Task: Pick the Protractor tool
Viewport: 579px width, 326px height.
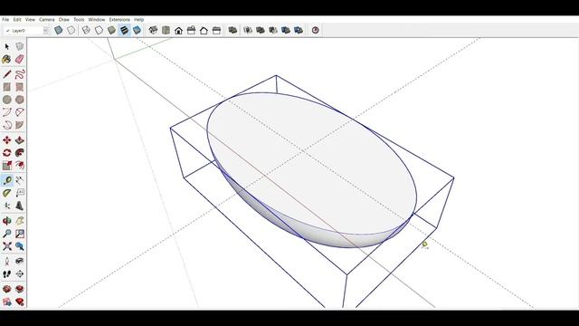Action: (x=7, y=193)
